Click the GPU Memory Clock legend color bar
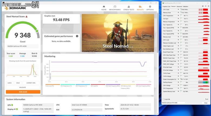The height and width of the screenshot is (116, 211). [128, 85]
